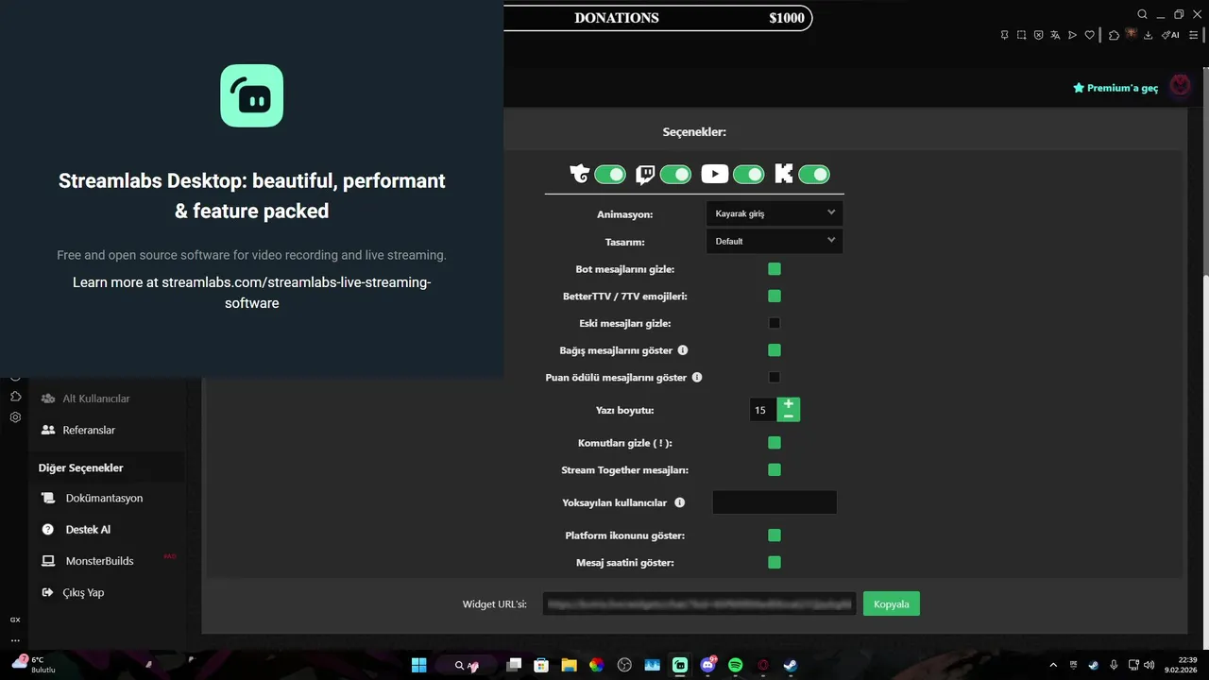Click info icon next to Yoksayılan kullanıcılar
The width and height of the screenshot is (1209, 680).
(679, 502)
